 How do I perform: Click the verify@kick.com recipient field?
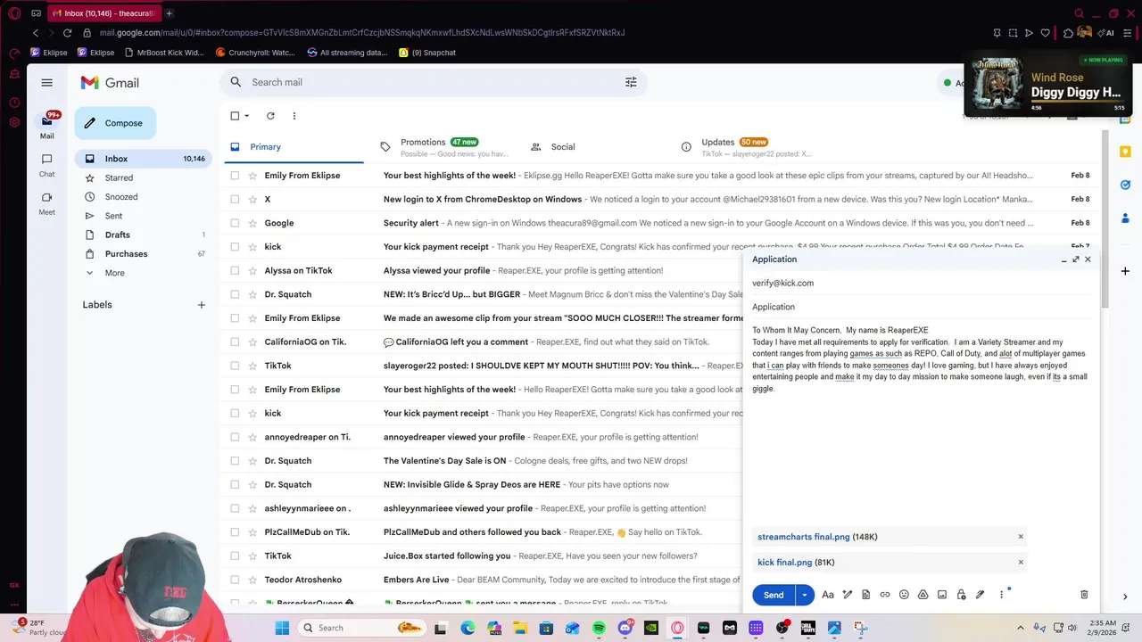pos(921,284)
